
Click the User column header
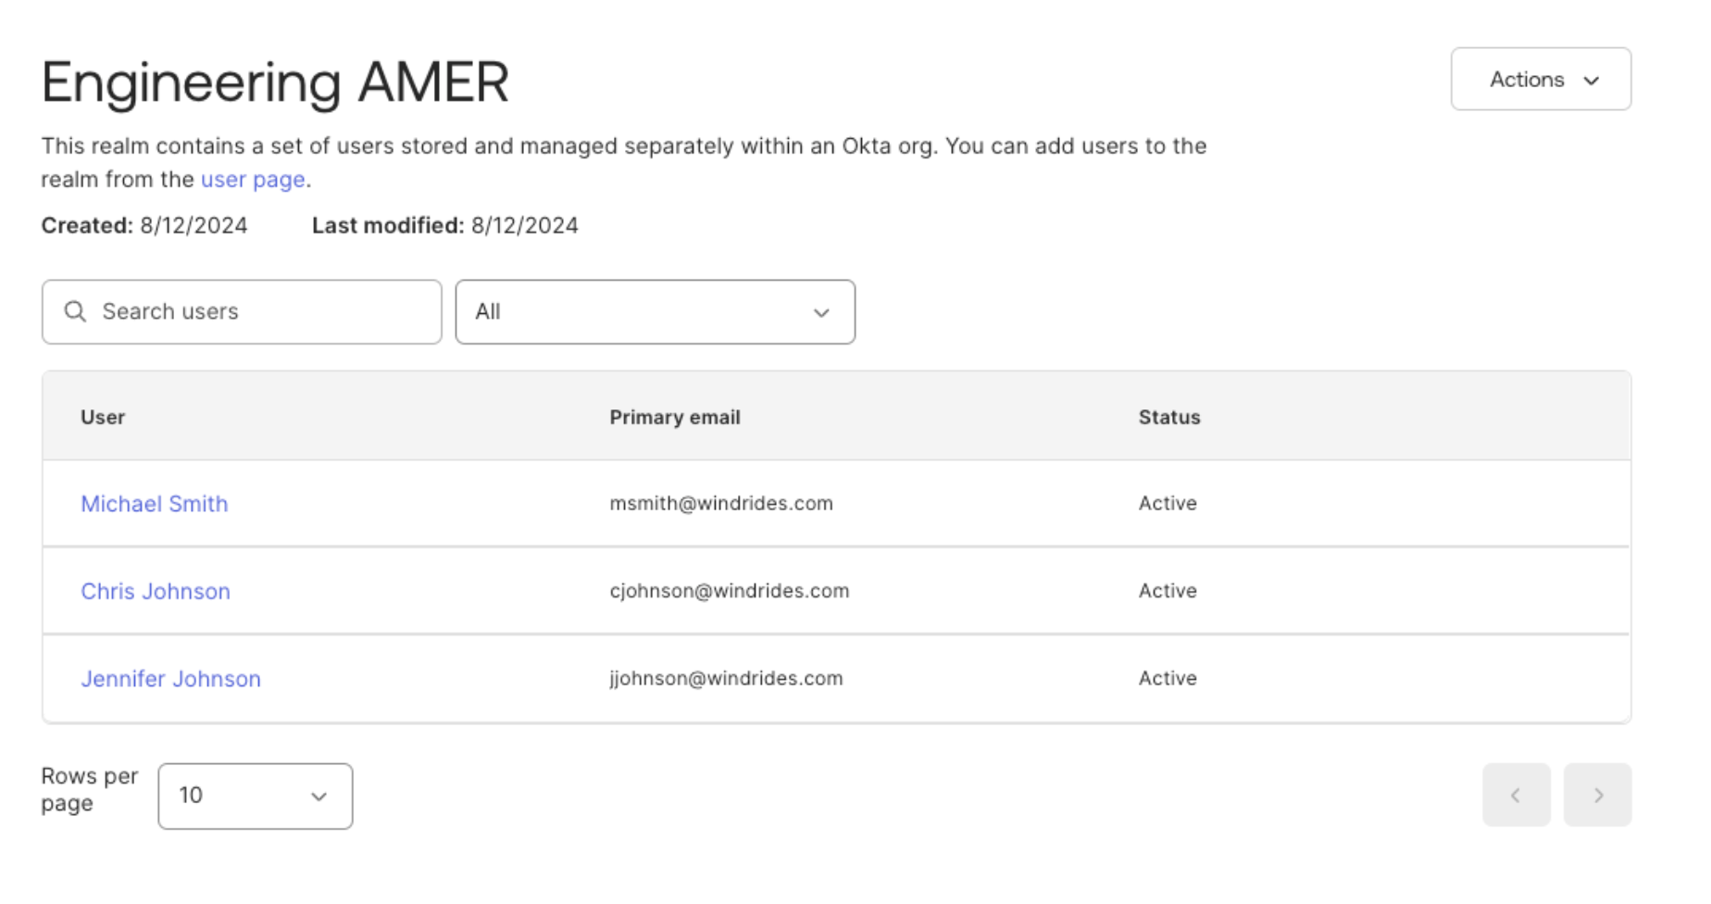coord(103,417)
